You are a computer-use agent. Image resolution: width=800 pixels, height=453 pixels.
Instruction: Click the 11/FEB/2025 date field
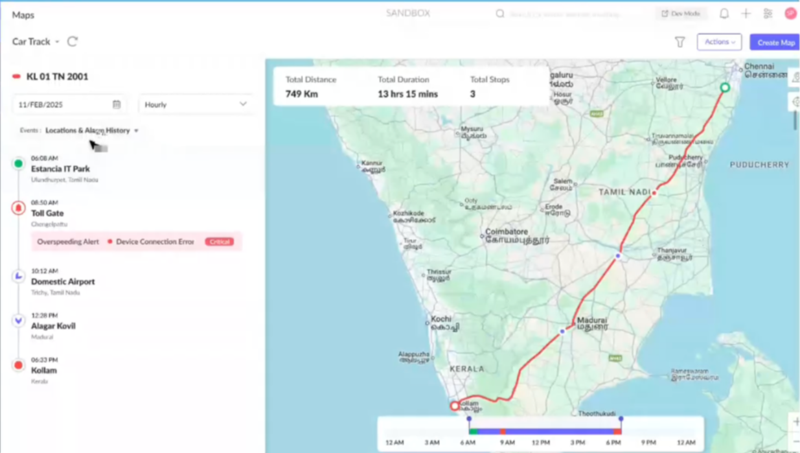tap(69, 104)
